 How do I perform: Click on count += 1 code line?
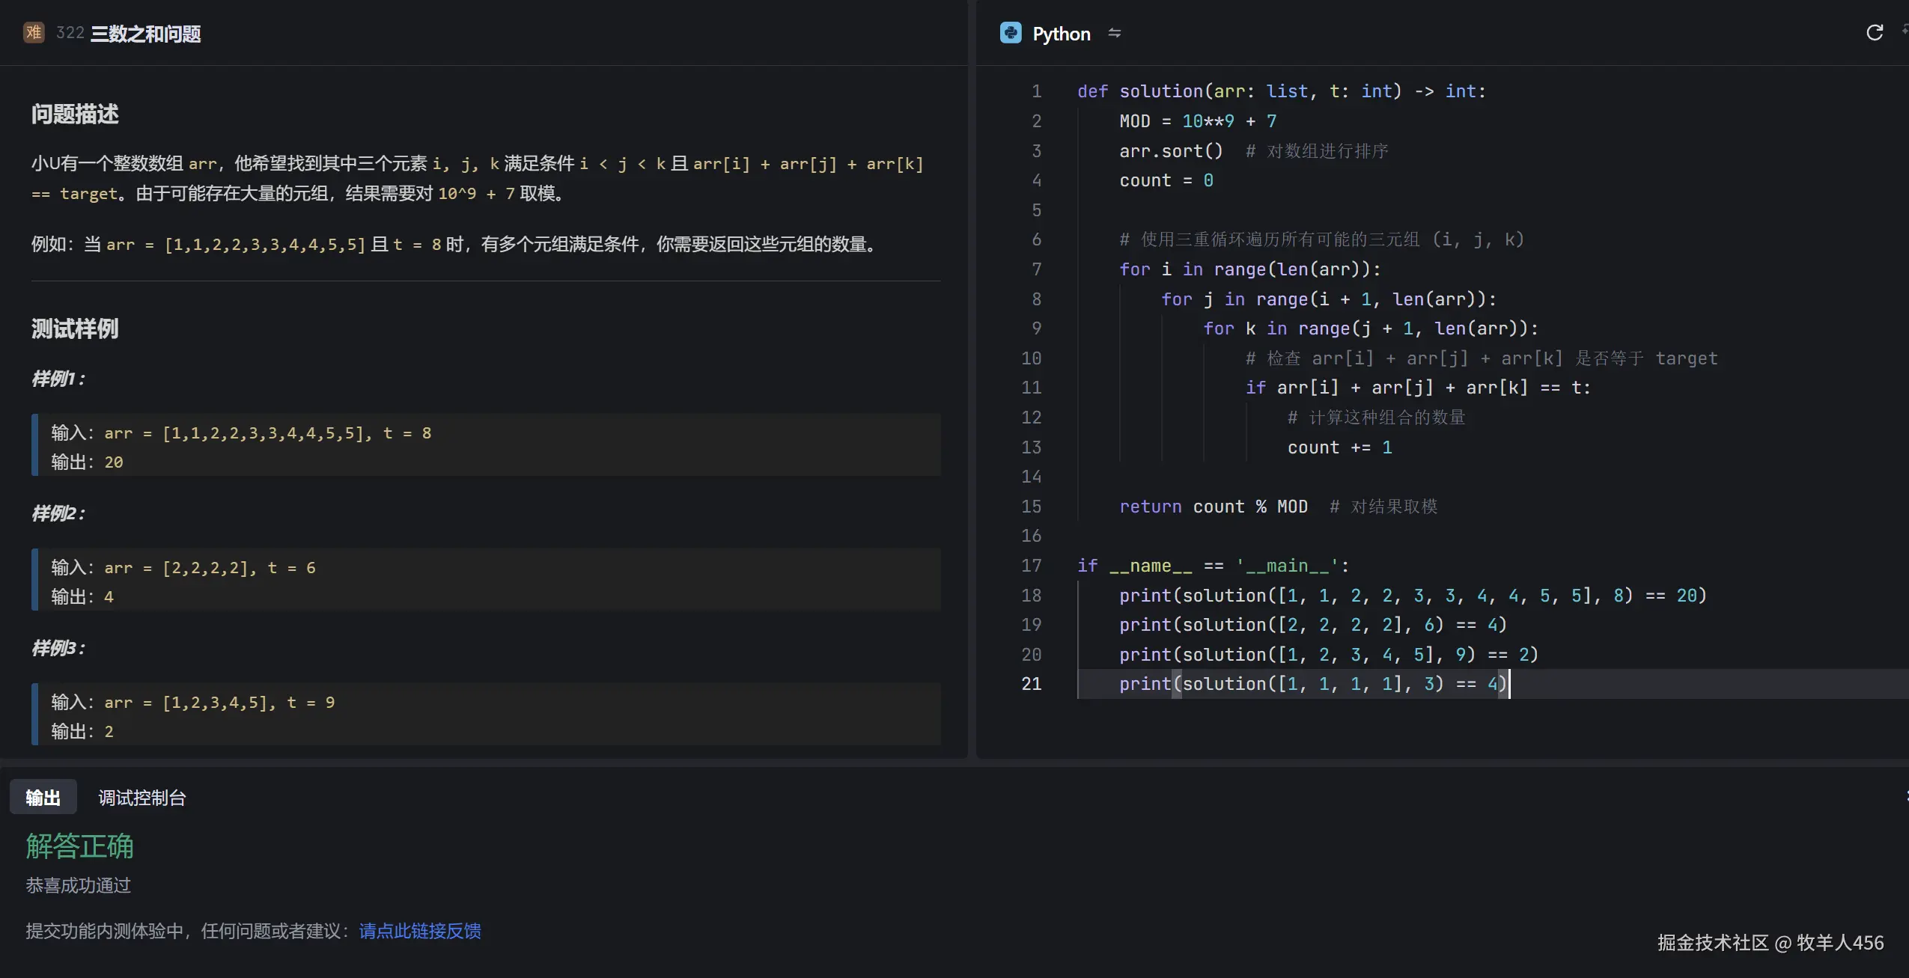(1339, 447)
